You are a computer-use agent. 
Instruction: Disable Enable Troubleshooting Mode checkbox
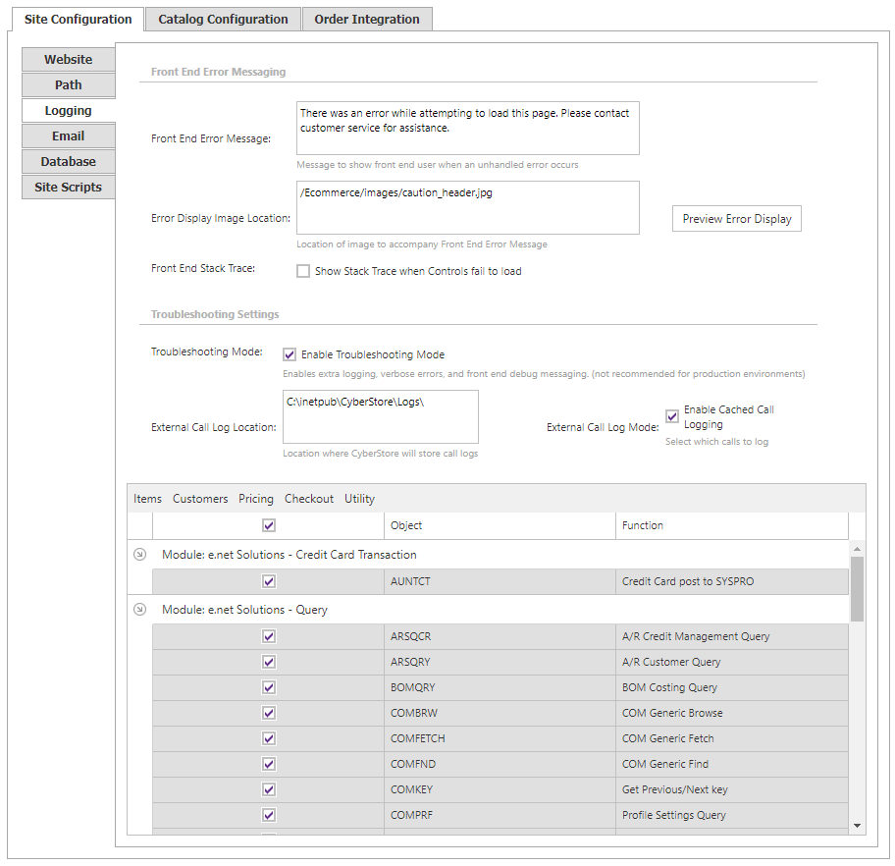(x=290, y=354)
